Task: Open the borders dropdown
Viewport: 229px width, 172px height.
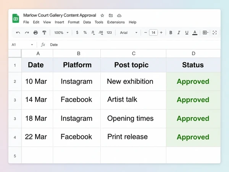Action: tap(205, 33)
